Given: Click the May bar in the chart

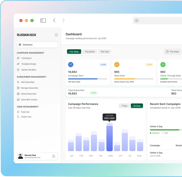Looking at the screenshot, I should (x=109, y=137).
